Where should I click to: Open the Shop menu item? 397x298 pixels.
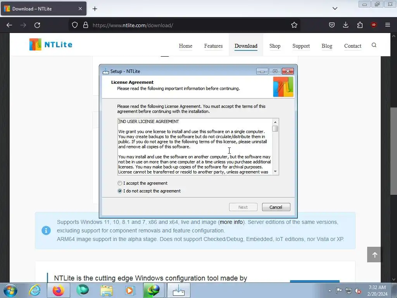(x=275, y=46)
